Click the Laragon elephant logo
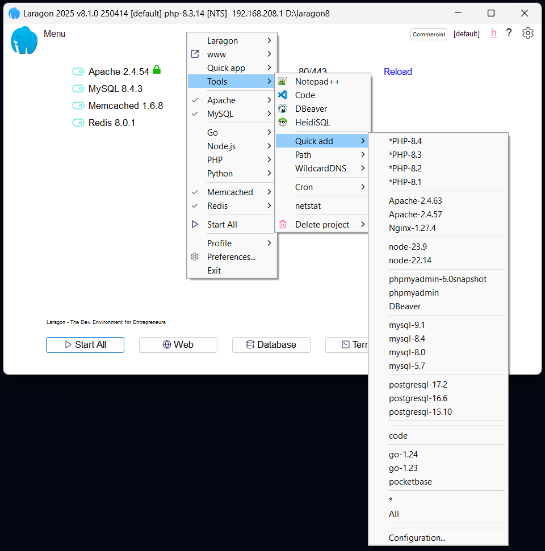 [23, 40]
